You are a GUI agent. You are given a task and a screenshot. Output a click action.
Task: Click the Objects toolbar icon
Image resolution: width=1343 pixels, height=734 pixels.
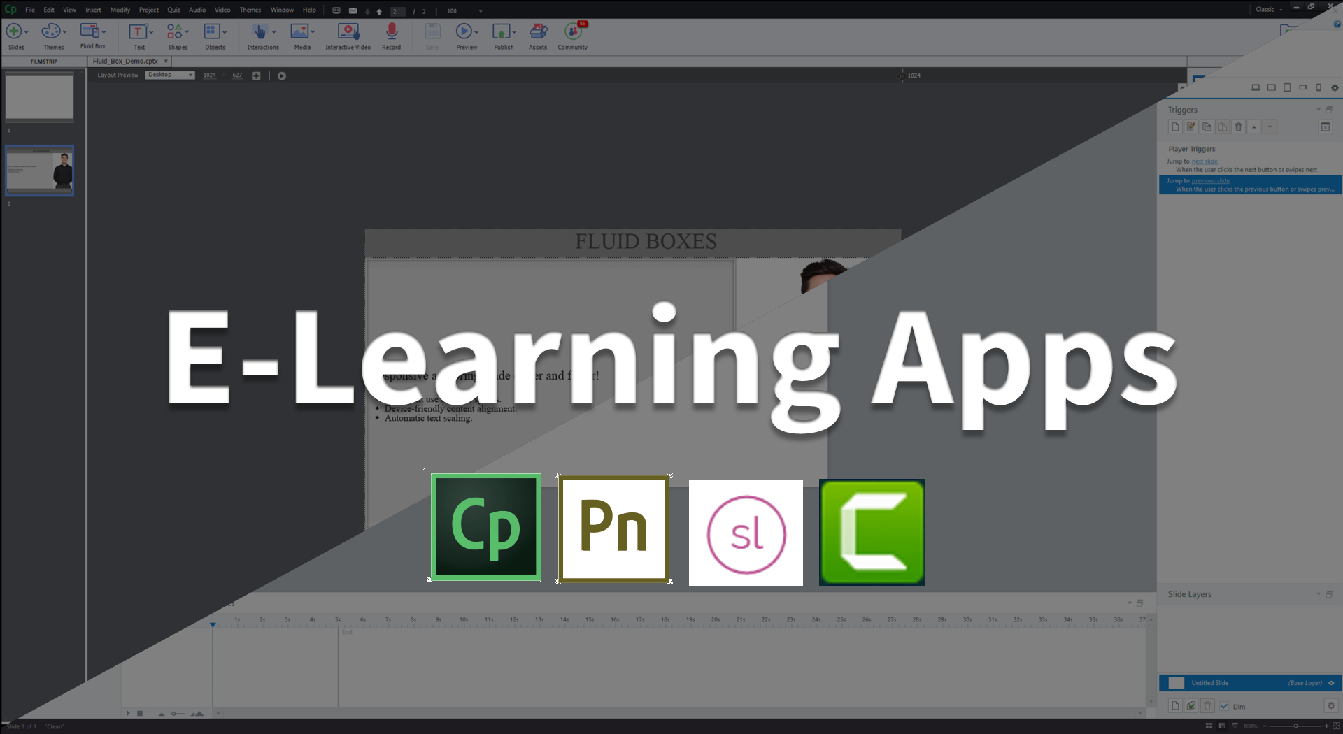212,31
